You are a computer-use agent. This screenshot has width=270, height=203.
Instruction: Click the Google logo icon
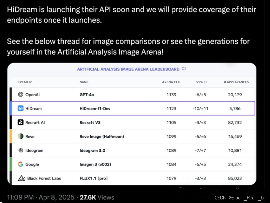[21, 164]
